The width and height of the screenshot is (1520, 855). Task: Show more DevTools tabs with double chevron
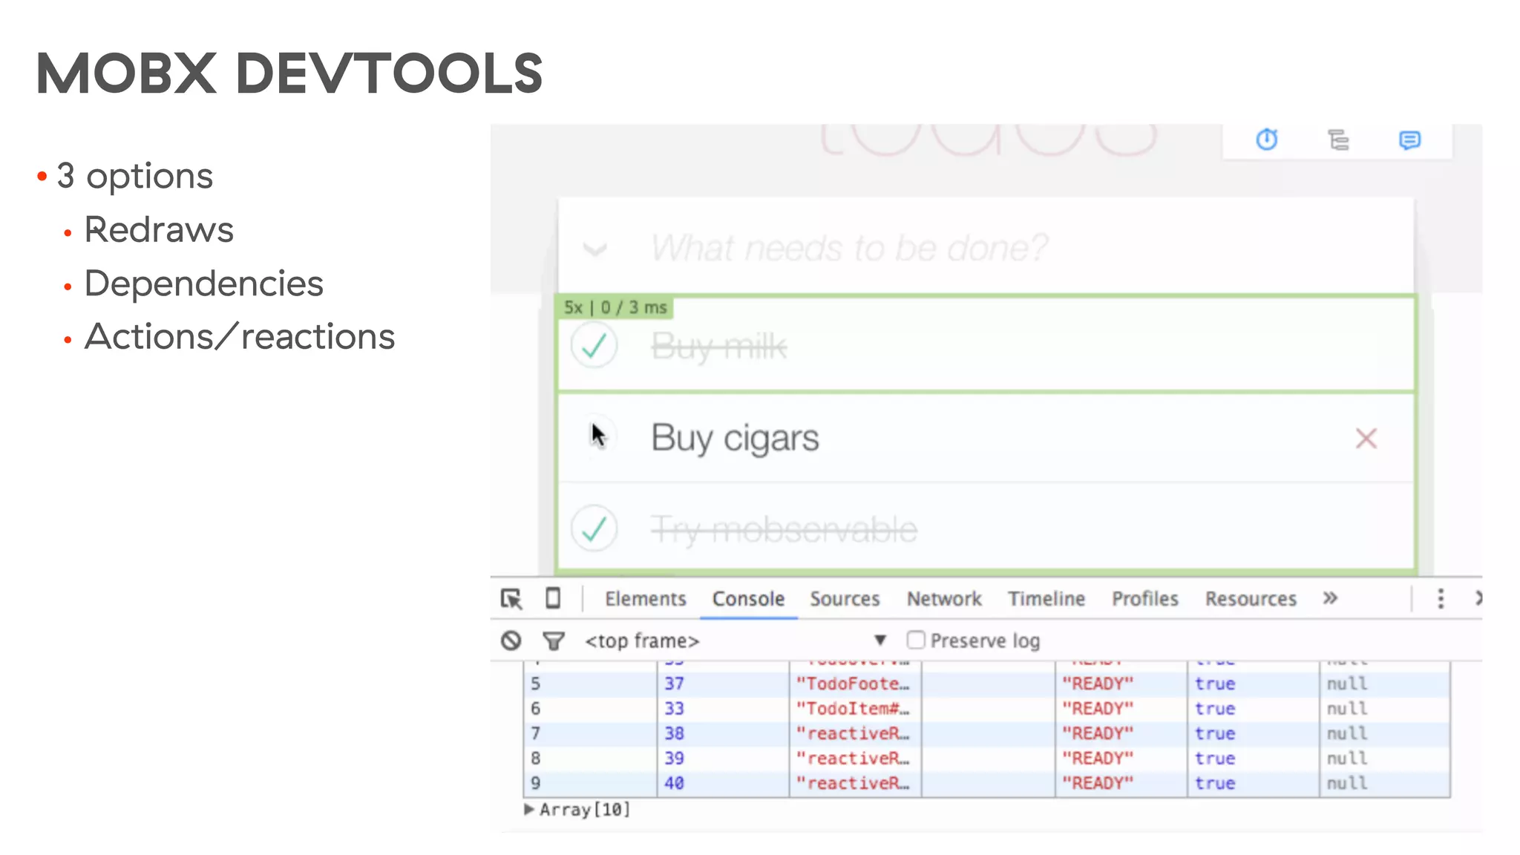(1330, 598)
